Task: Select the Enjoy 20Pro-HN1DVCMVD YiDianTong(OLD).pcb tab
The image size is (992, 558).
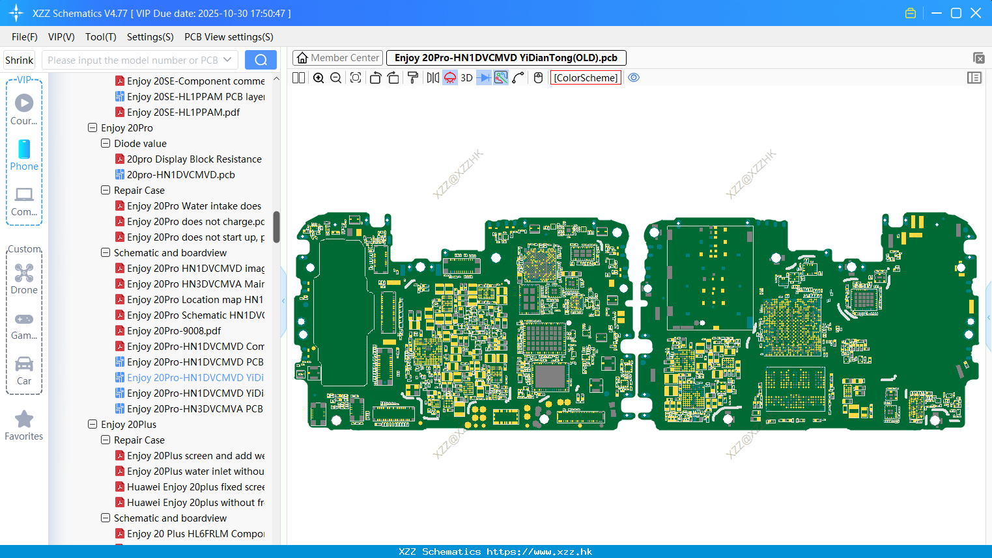Action: coord(506,58)
